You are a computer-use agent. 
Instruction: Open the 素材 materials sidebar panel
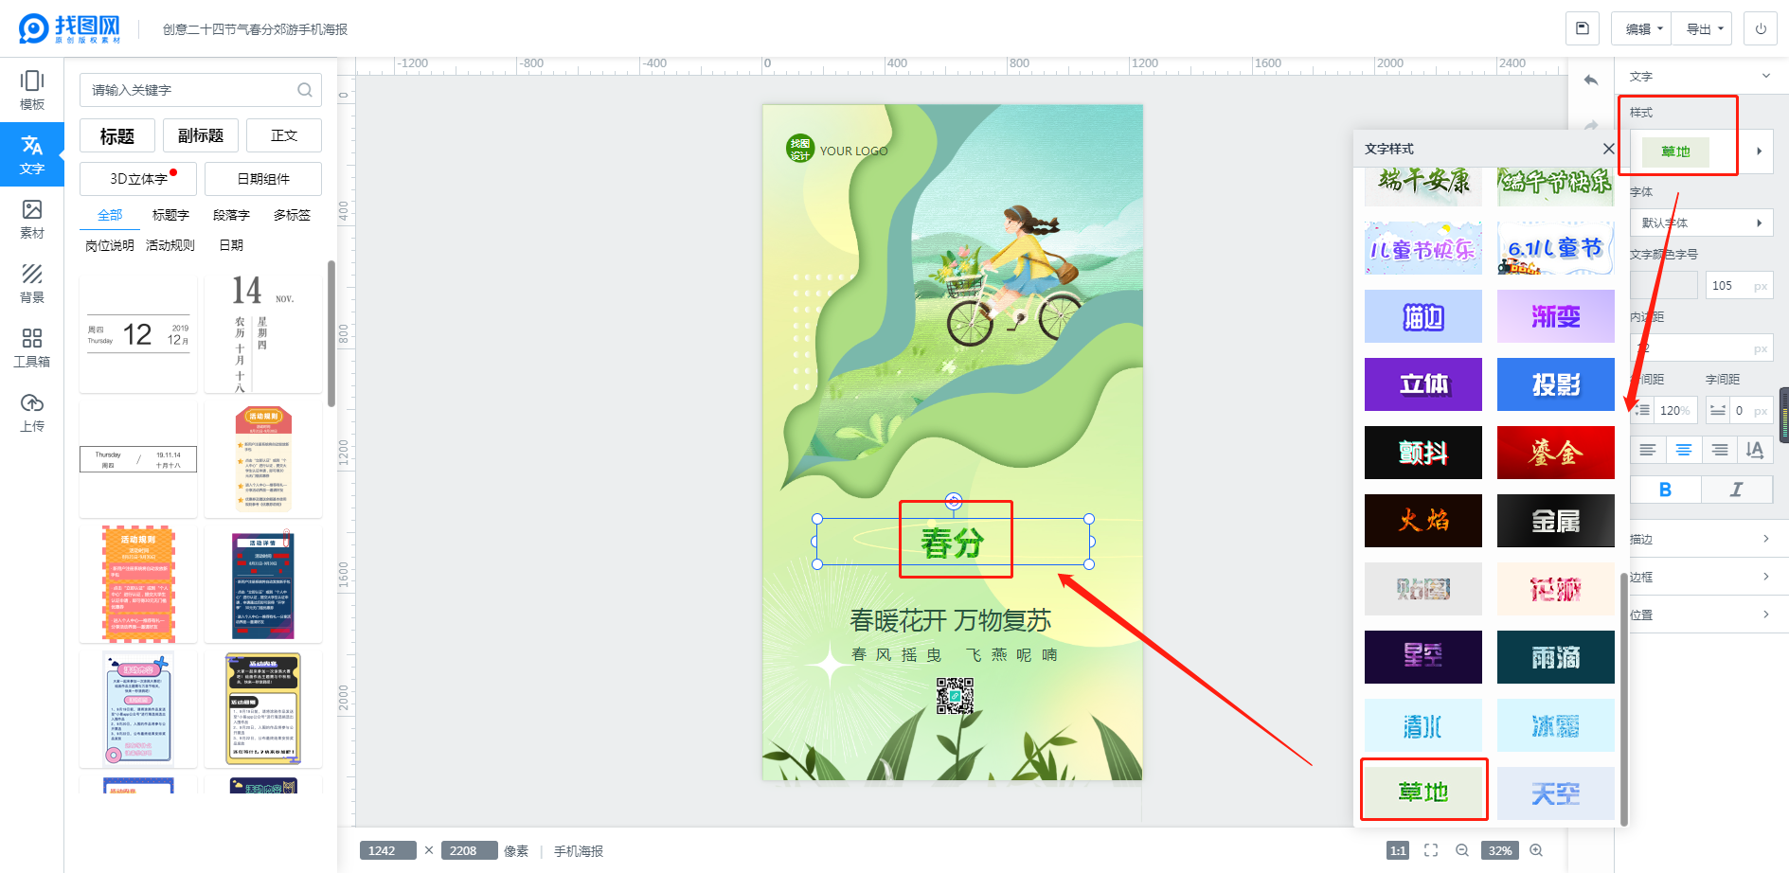[x=32, y=219]
